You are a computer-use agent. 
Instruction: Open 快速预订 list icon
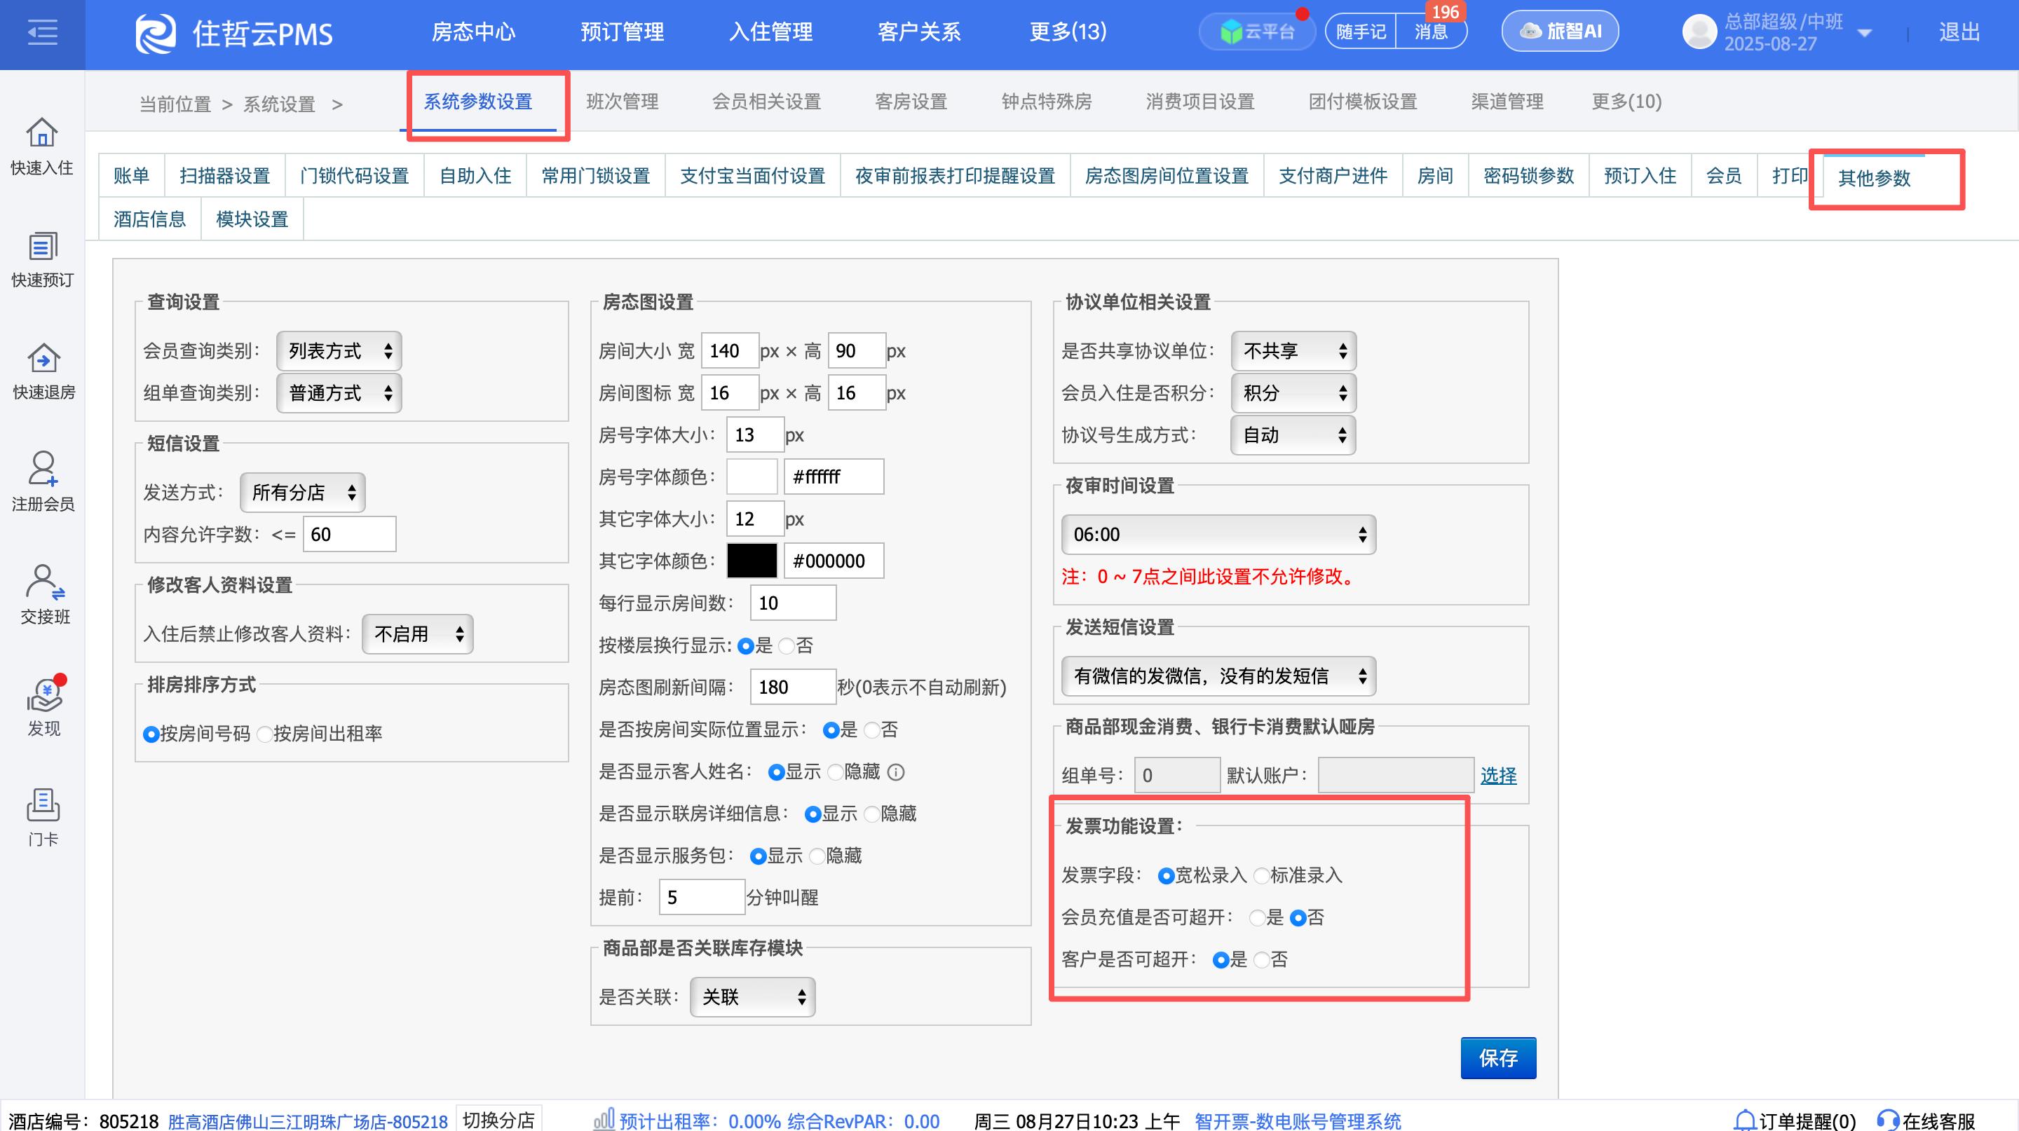[x=42, y=246]
